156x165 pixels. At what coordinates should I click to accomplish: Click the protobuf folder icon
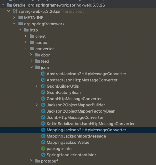click(38, 161)
